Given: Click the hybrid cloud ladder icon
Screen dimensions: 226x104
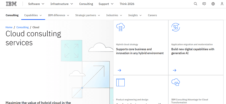Looking at the screenshot, I should (120, 27).
